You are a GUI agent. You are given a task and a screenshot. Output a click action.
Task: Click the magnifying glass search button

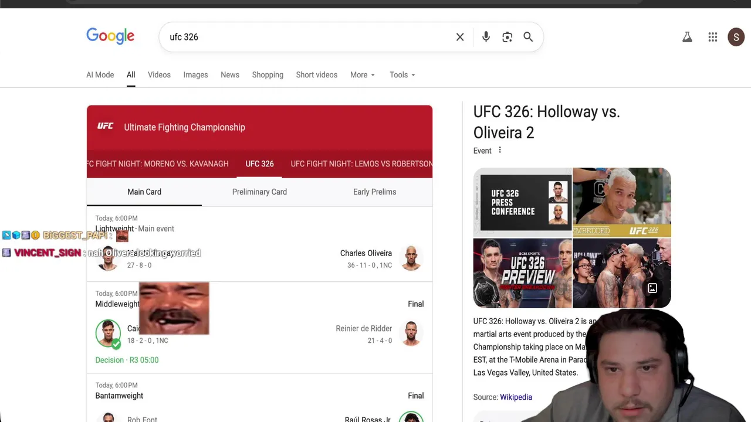(528, 37)
